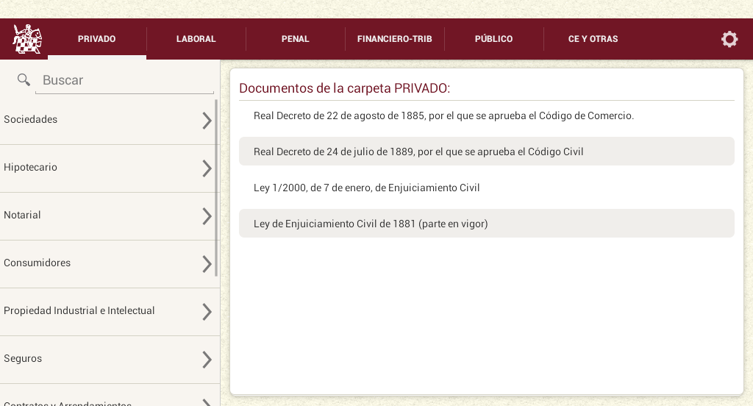Go to the PÚBLICO tab
This screenshot has width=753, height=406.
click(493, 39)
